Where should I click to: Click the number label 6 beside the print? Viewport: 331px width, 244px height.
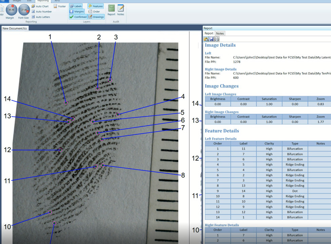coord(183,120)
